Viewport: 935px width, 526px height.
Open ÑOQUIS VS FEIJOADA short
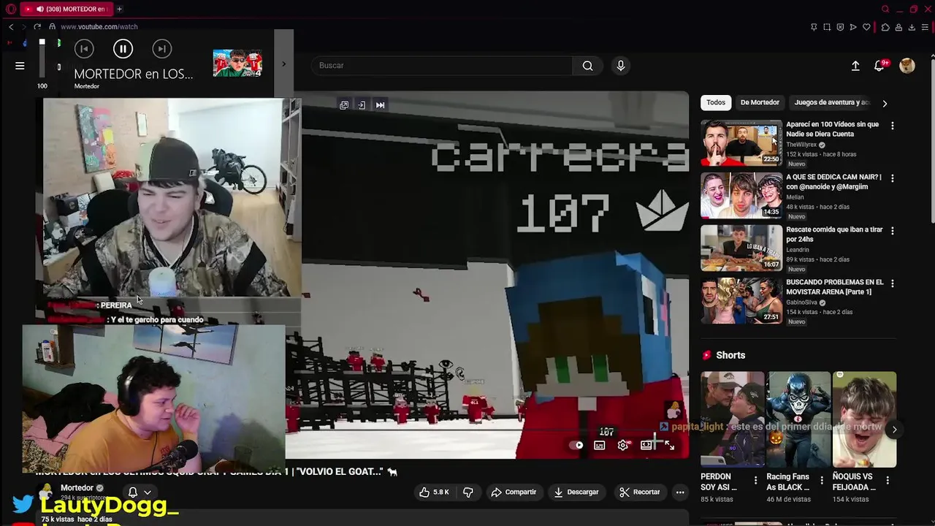[x=864, y=419]
